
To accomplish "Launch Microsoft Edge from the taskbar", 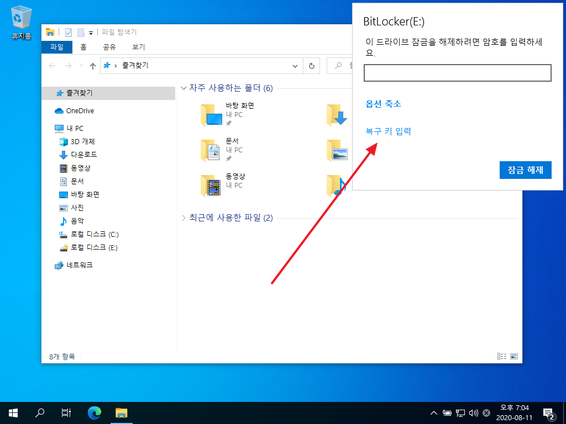I will click(95, 413).
